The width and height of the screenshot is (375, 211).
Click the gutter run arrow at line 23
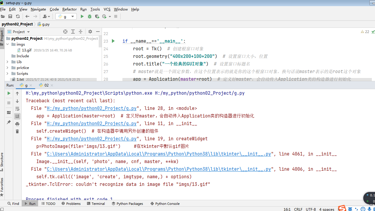click(x=113, y=41)
